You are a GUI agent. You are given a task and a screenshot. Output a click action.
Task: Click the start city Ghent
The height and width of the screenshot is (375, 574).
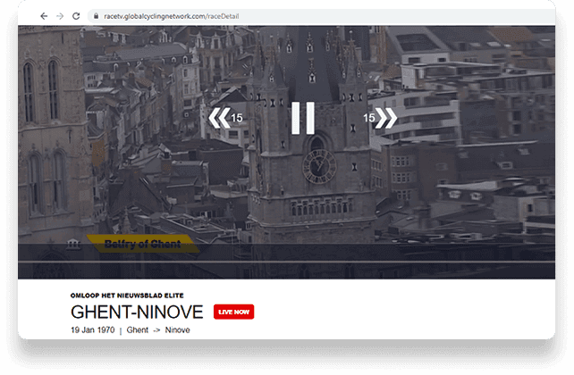(x=138, y=330)
